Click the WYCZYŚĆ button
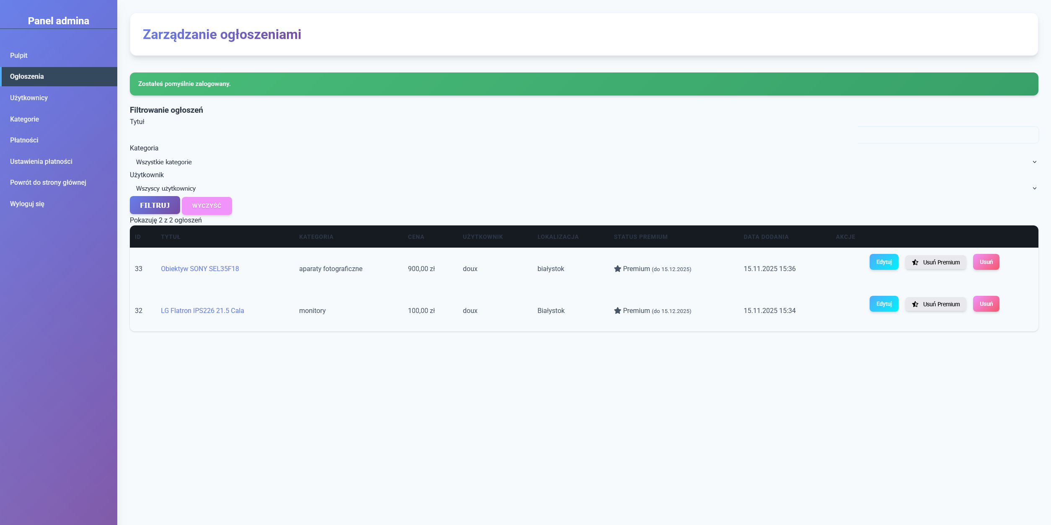This screenshot has height=525, width=1051. [x=207, y=206]
